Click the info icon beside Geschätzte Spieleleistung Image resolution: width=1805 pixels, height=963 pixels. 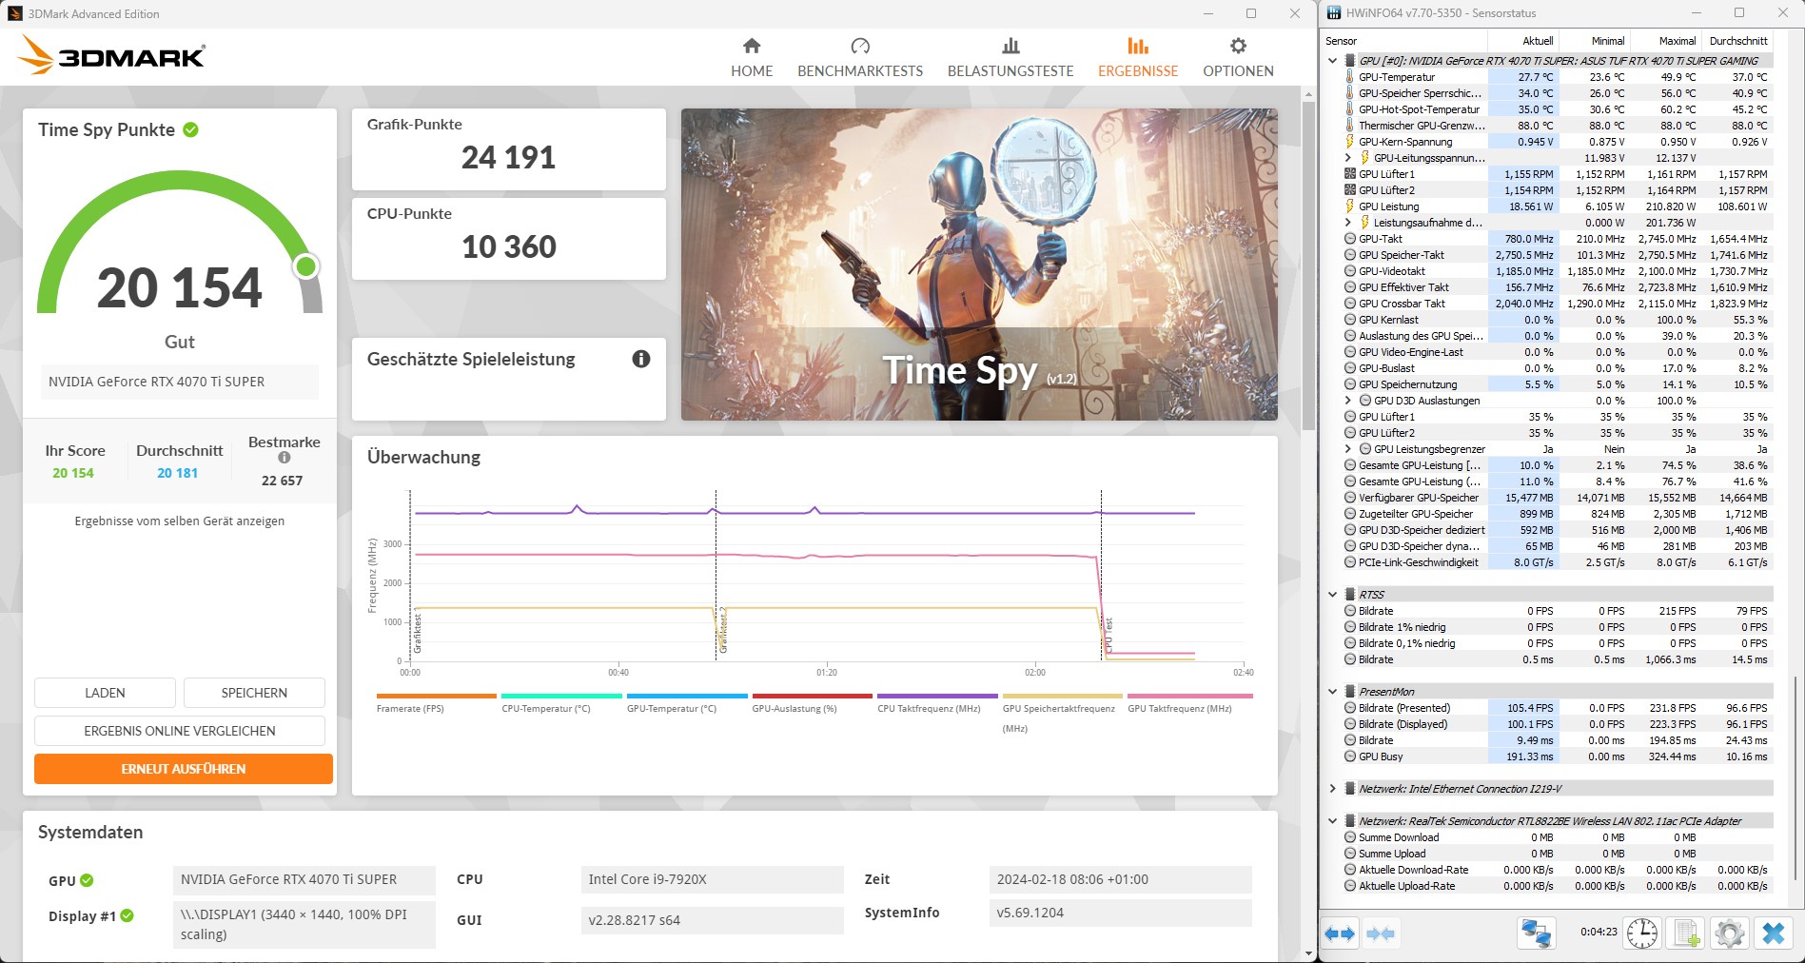(x=641, y=359)
